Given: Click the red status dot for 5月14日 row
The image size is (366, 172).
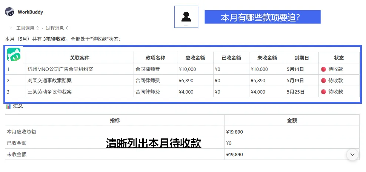Looking at the screenshot, I should coord(323,69).
